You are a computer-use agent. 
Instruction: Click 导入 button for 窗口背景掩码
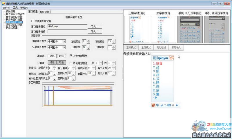click(95, 32)
